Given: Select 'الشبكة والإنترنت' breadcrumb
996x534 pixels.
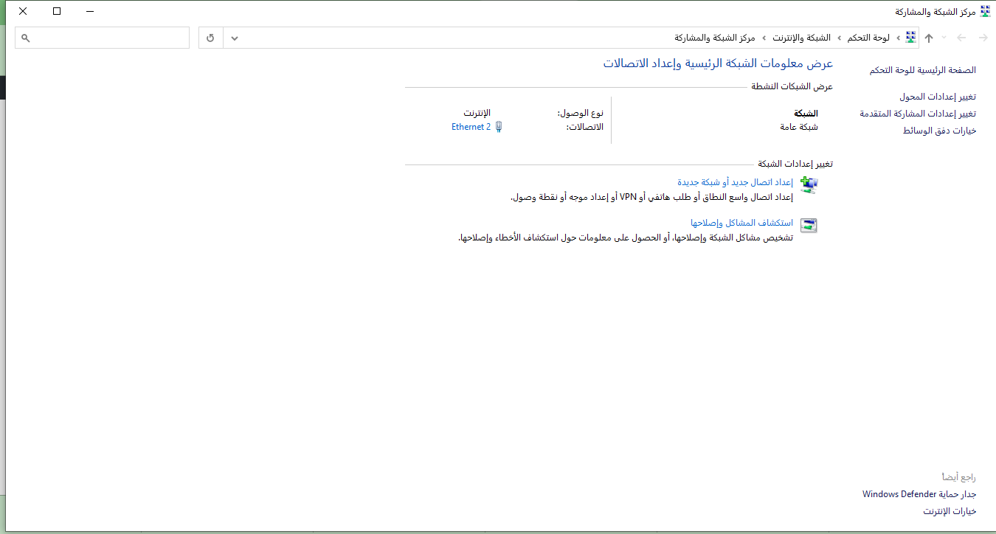Looking at the screenshot, I should click(x=801, y=38).
